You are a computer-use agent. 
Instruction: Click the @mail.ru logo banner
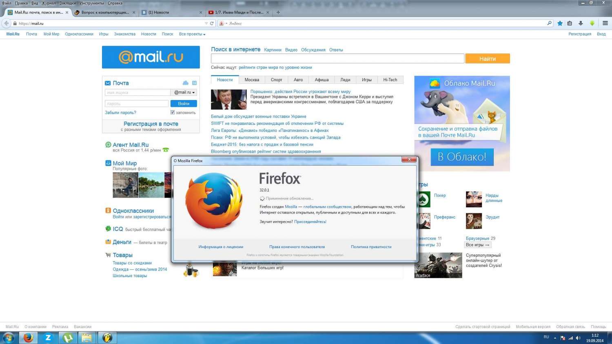pos(151,57)
